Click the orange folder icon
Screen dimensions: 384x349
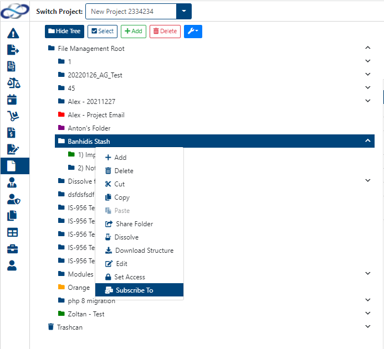click(x=61, y=287)
